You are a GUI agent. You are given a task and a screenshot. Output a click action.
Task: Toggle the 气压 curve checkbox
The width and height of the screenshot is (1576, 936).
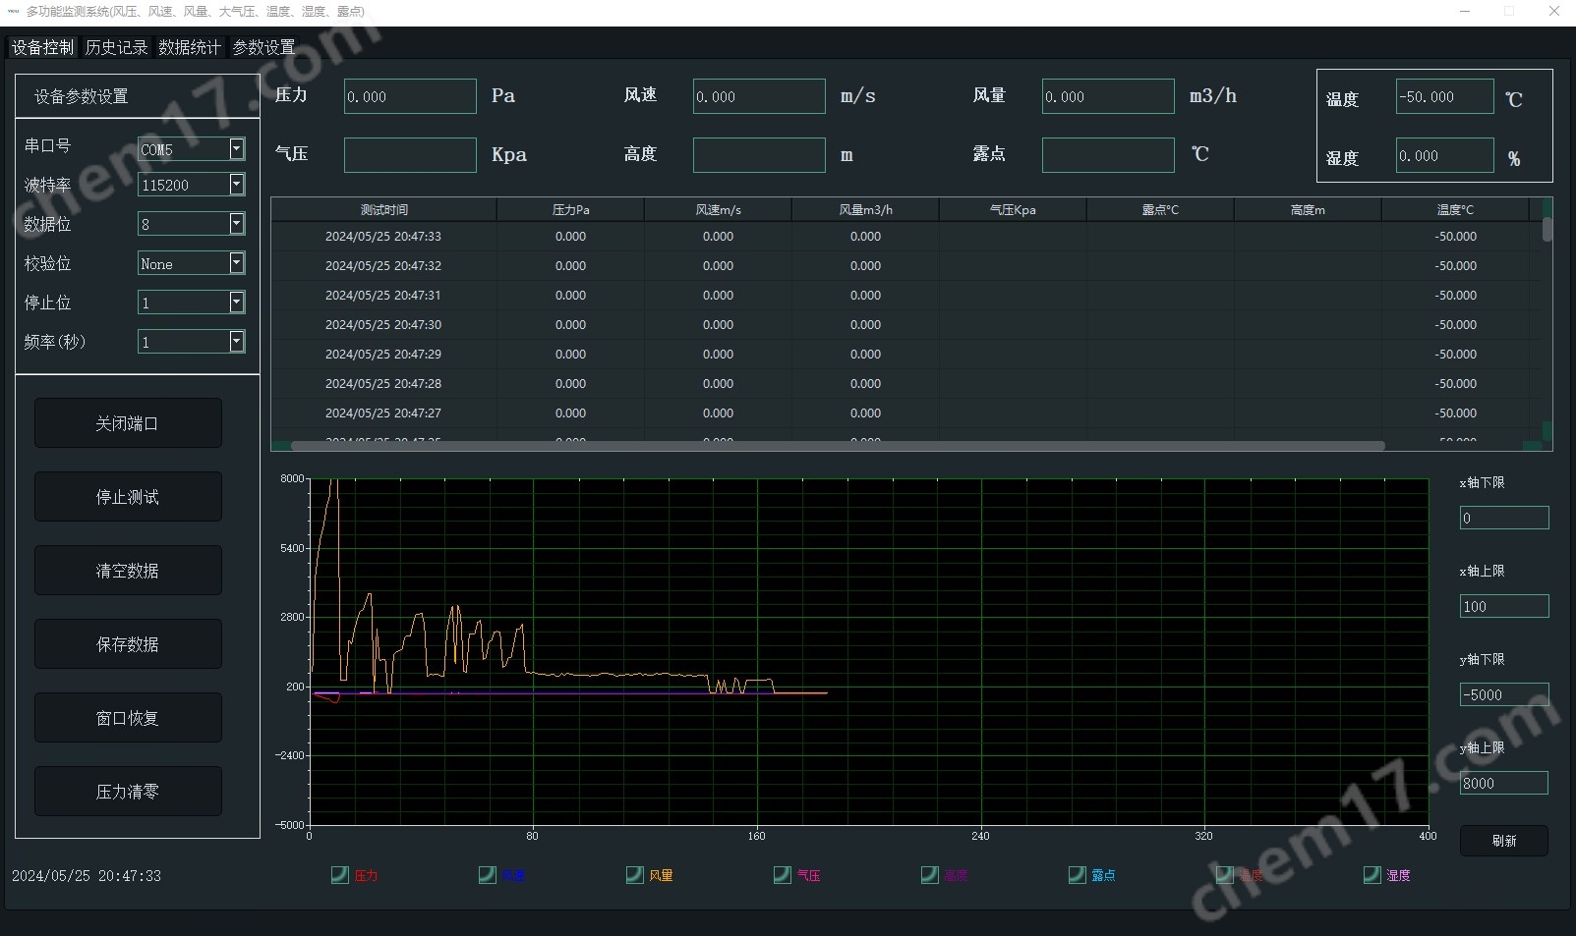click(x=783, y=874)
